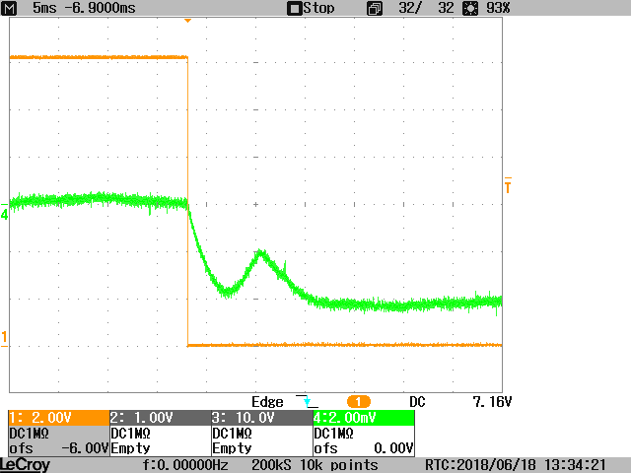Select the channel 2 tab showing 1.00V
Screen dimensions: 631x473
tap(160, 418)
